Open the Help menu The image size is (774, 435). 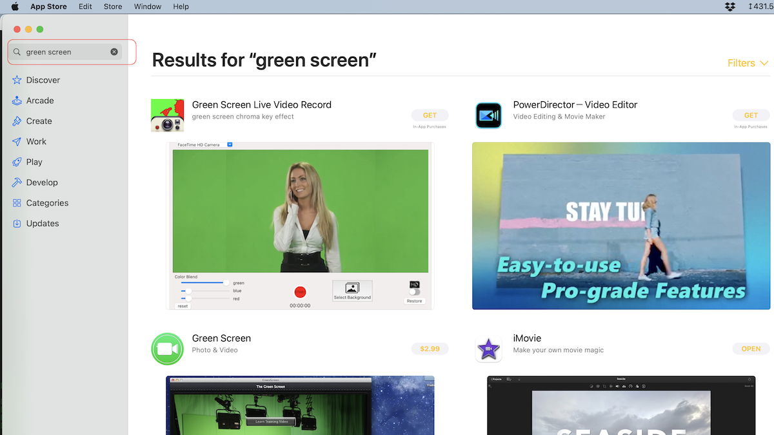pyautogui.click(x=181, y=6)
